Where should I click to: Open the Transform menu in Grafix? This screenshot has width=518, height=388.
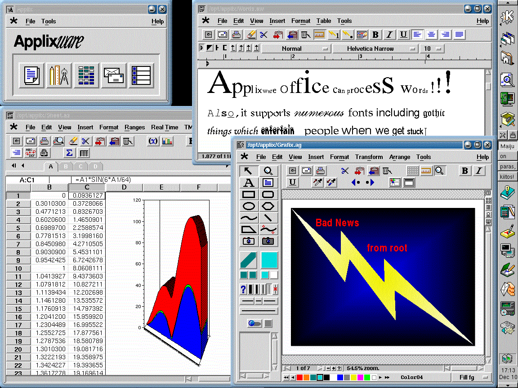coord(369,157)
